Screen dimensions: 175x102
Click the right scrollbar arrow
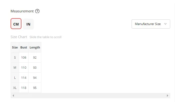(x=167, y=95)
